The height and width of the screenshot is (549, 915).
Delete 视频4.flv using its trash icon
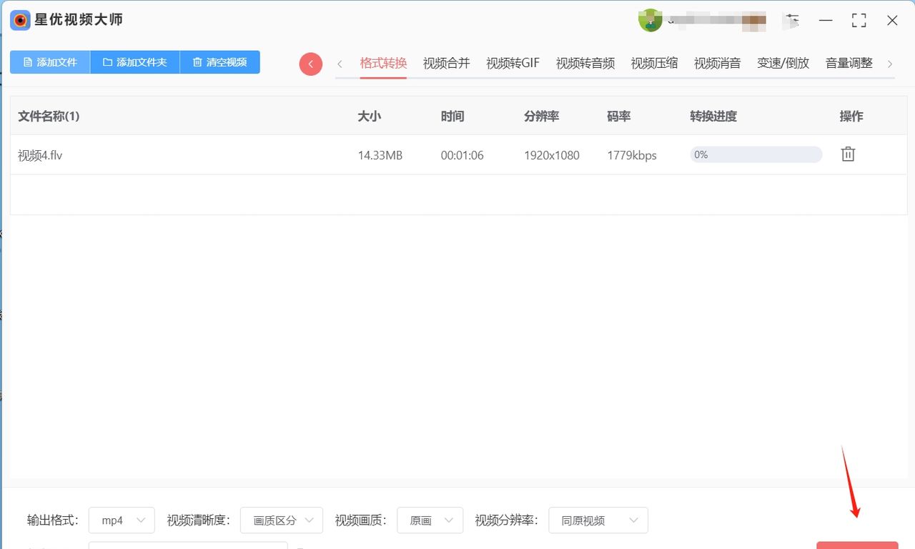pos(848,154)
